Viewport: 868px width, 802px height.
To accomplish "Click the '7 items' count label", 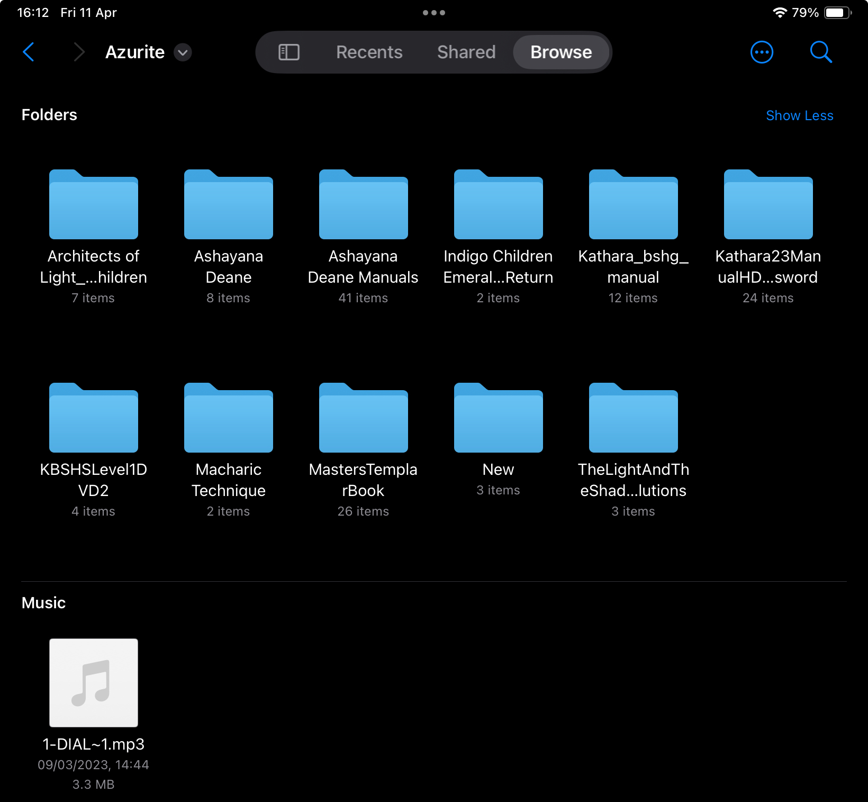I will 93,298.
